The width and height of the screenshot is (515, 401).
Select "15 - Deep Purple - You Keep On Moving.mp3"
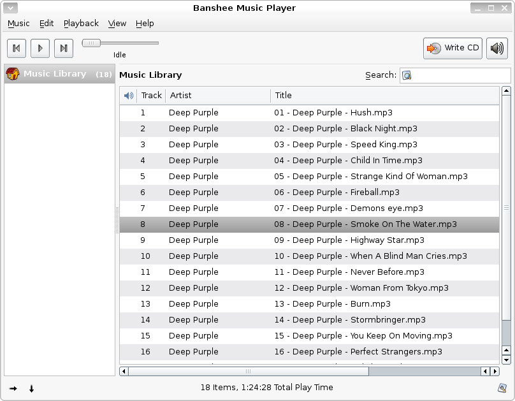point(309,336)
